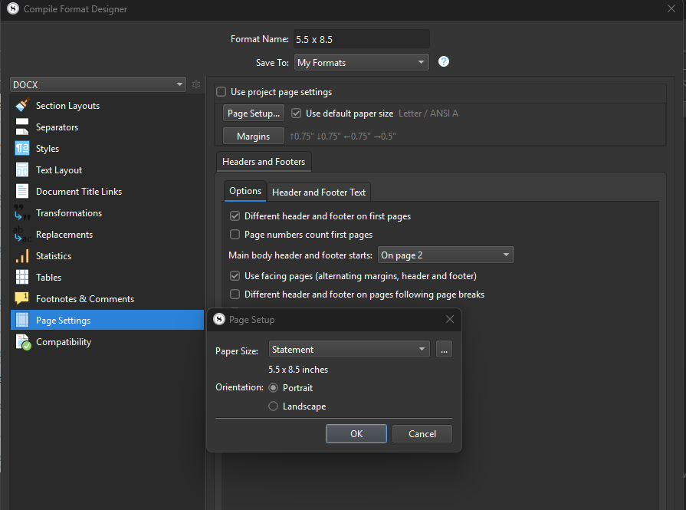This screenshot has height=510, width=686.
Task: Click the Footnotes & Comments note icon
Action: [22, 299]
